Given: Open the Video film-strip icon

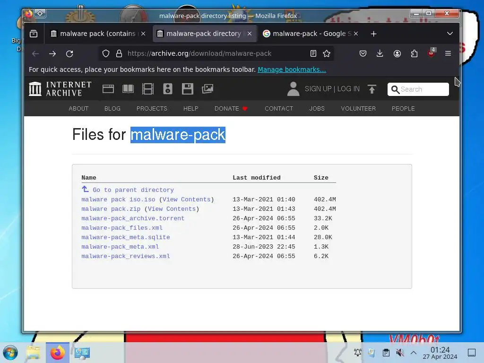Looking at the screenshot, I should pyautogui.click(x=148, y=89).
